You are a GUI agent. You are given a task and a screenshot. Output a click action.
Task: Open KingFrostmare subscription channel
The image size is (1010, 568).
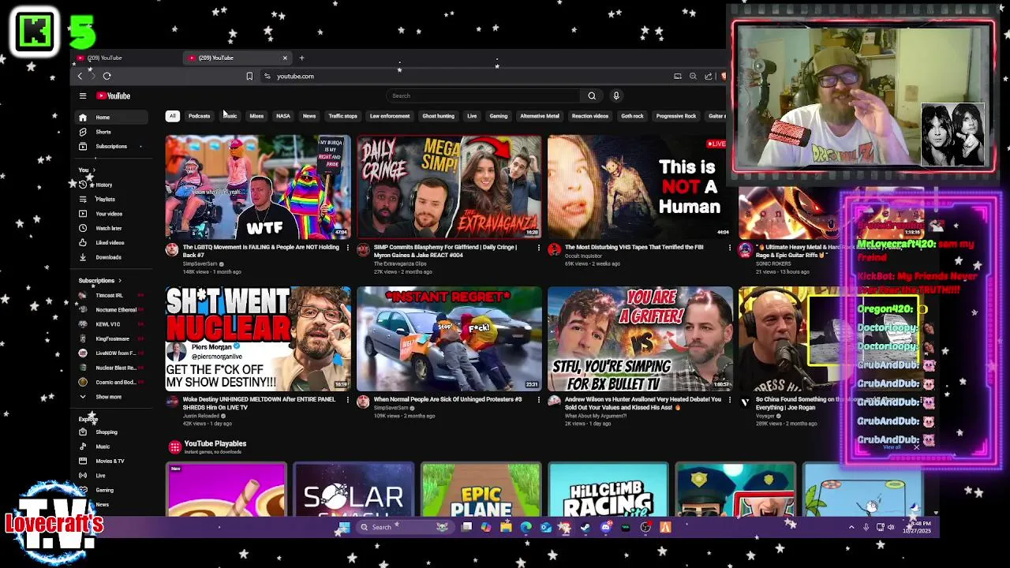click(x=112, y=338)
